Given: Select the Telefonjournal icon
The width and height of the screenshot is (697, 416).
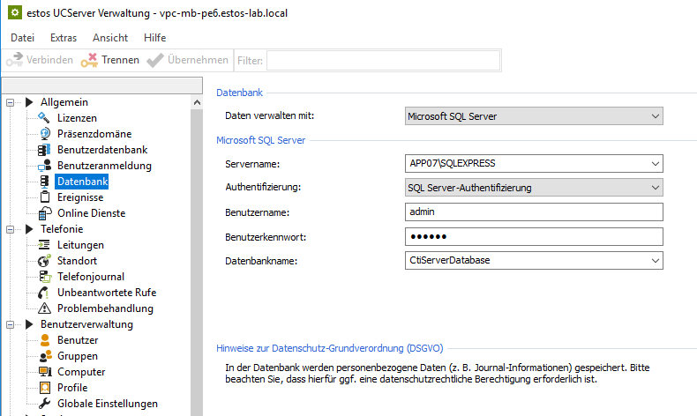Looking at the screenshot, I should pyautogui.click(x=45, y=277).
